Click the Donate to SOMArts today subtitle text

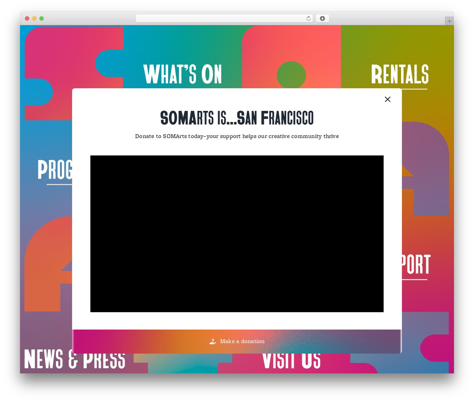coord(237,136)
